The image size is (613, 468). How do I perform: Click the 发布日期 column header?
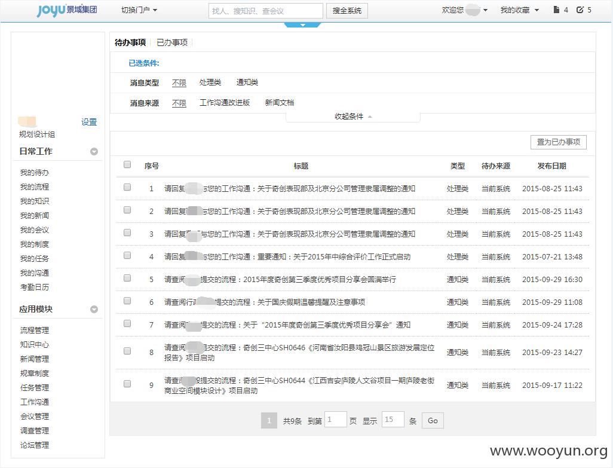pyautogui.click(x=551, y=166)
